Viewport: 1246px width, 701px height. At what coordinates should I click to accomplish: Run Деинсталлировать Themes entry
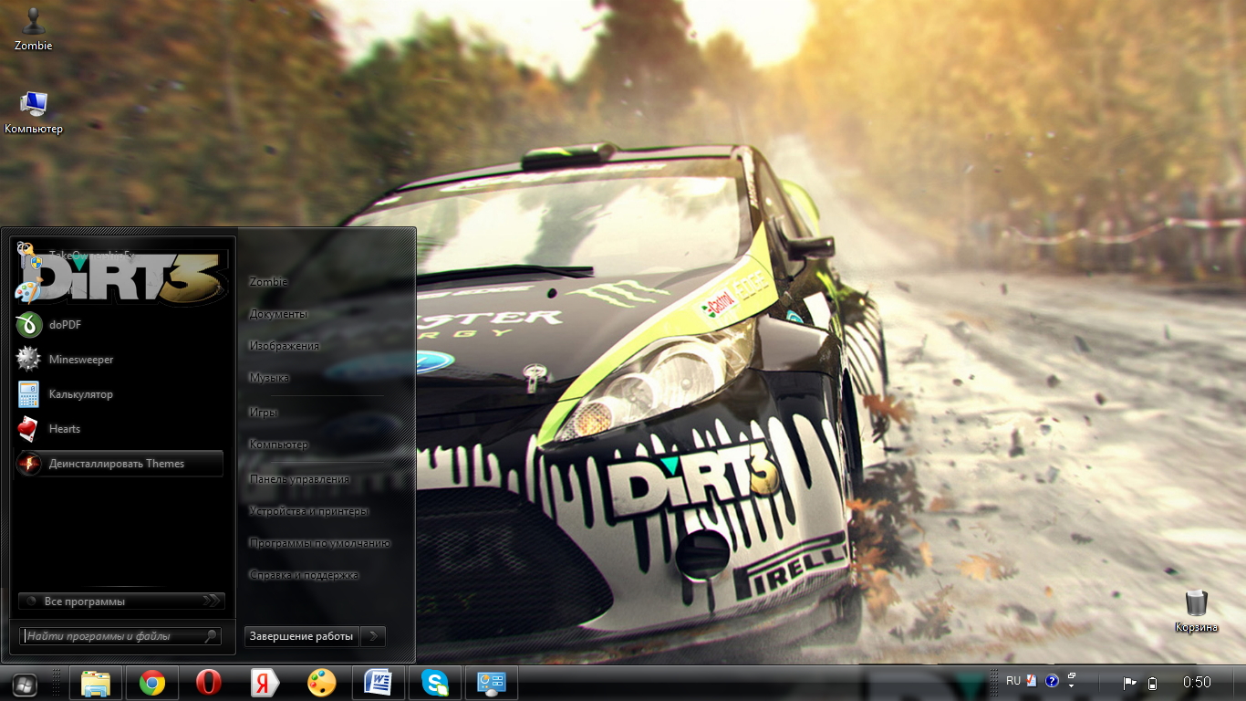point(119,463)
